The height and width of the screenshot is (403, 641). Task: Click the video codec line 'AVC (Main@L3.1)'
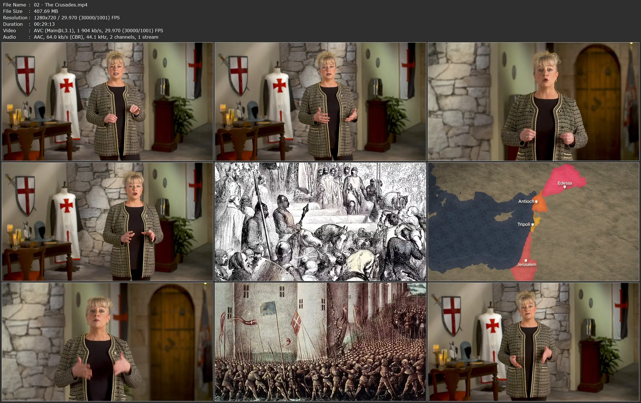tap(54, 31)
